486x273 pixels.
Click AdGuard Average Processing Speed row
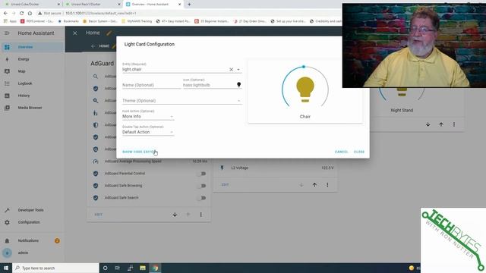point(150,162)
